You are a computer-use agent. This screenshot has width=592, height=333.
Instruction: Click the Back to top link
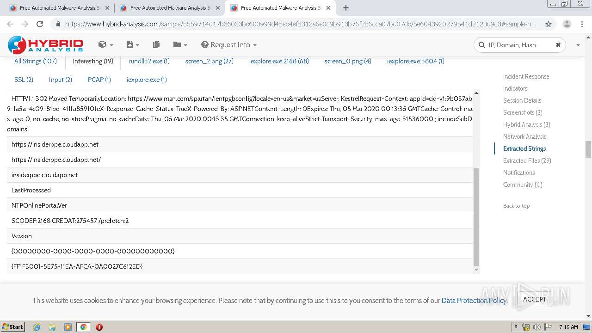(516, 206)
